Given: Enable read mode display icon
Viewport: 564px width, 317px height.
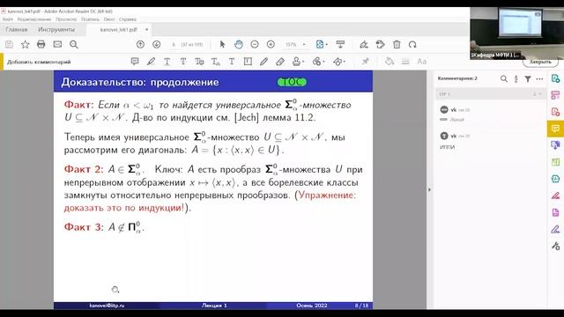Looking at the screenshot, I should (x=340, y=45).
